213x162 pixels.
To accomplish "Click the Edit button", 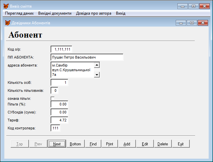I will pos(145,144).
